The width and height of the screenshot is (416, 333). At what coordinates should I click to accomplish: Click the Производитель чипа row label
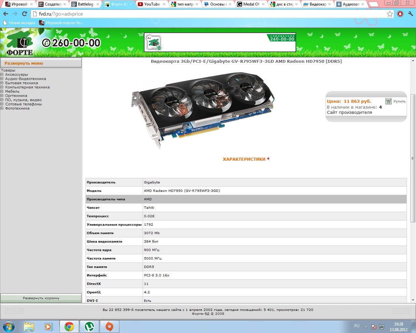click(x=106, y=199)
